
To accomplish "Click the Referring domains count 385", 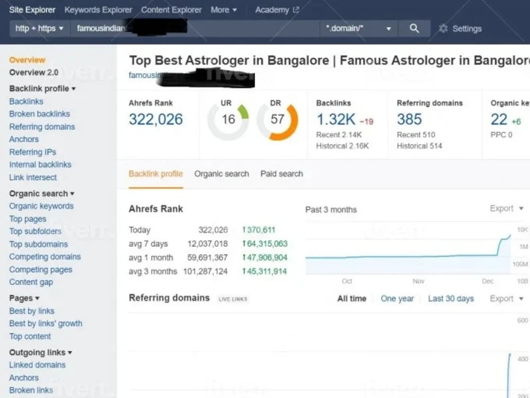I will pyautogui.click(x=409, y=119).
